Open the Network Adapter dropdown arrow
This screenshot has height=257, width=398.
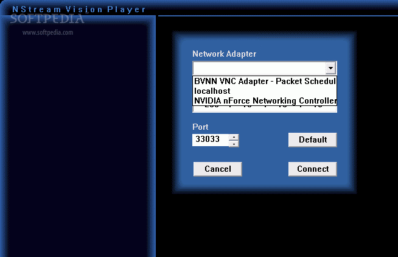330,68
